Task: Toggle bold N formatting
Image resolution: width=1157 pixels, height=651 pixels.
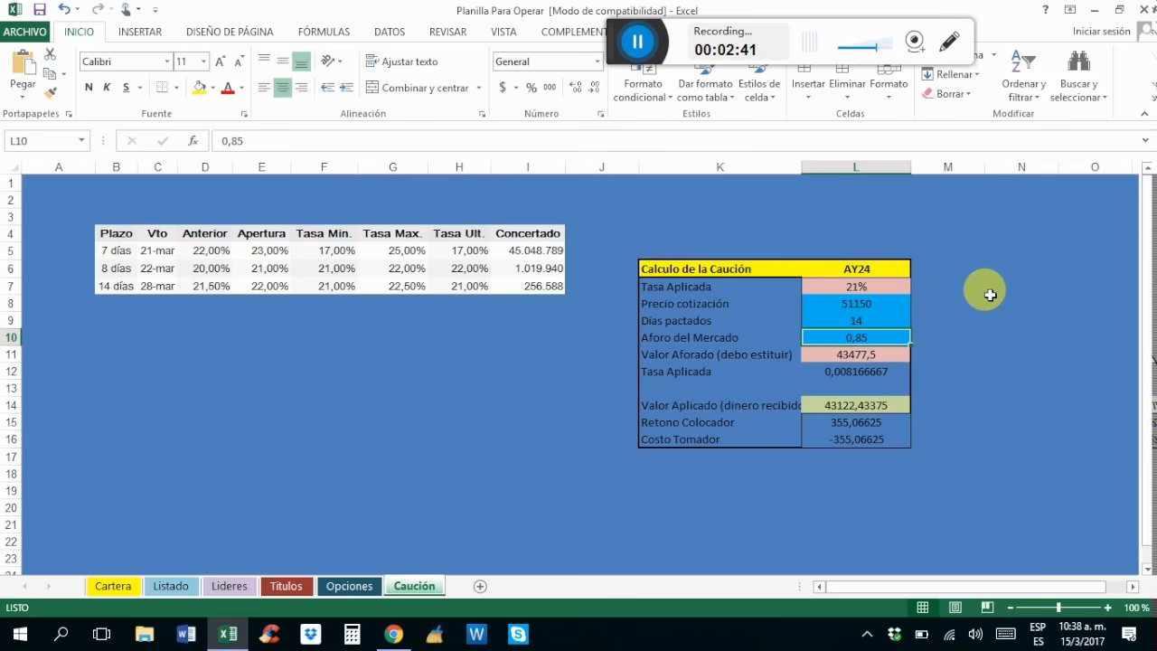Action: click(89, 88)
